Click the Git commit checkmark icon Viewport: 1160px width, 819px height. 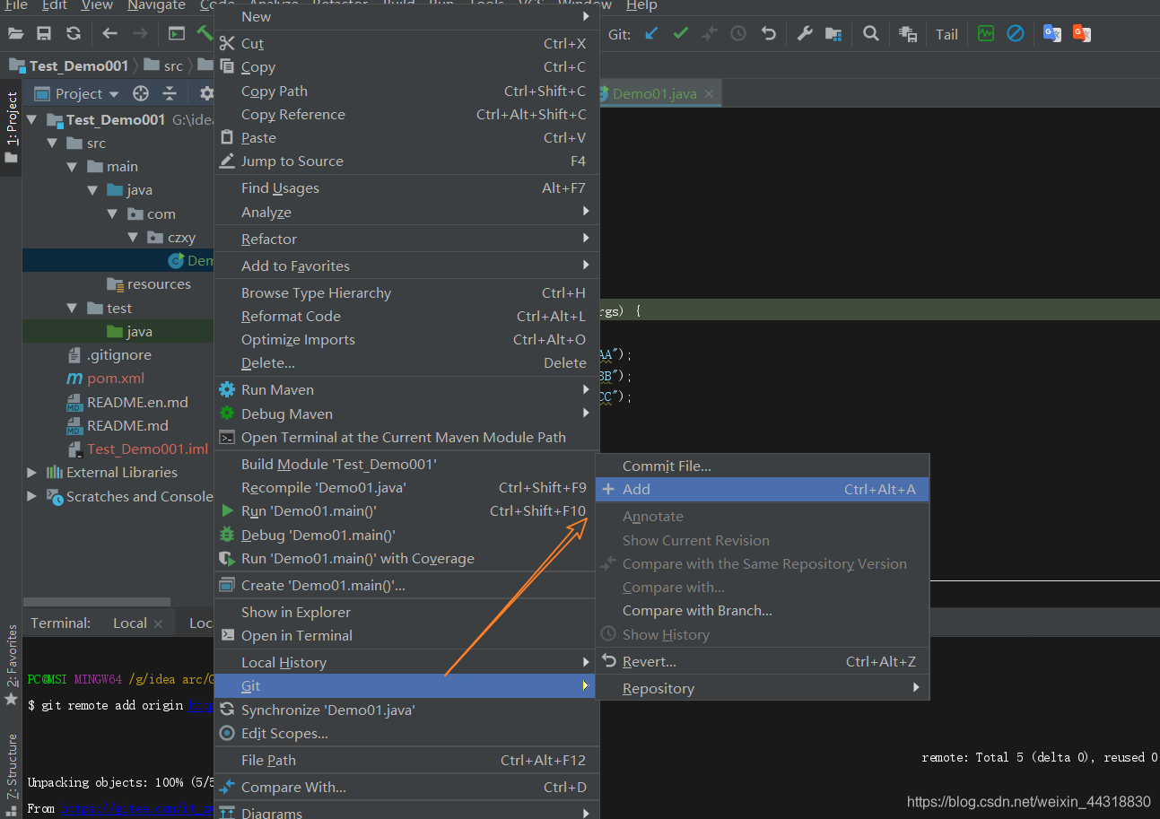681,34
